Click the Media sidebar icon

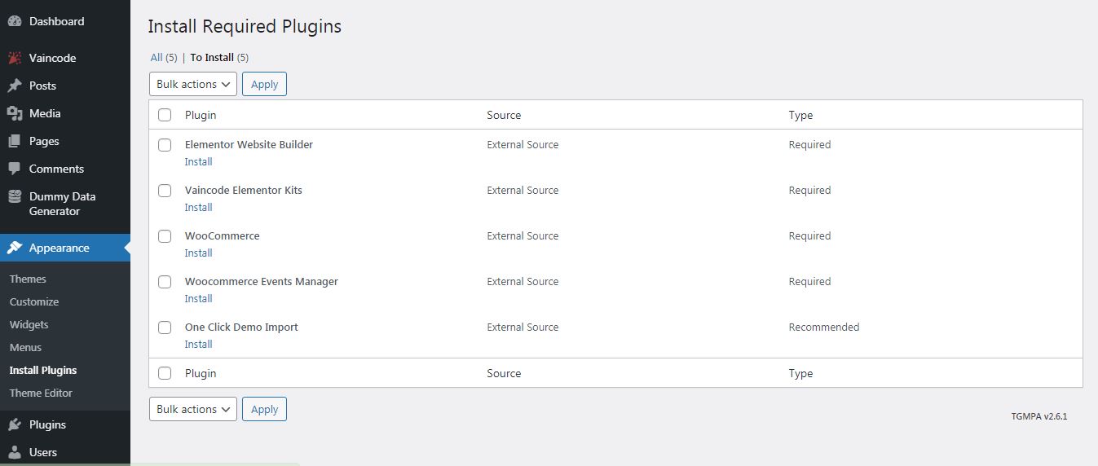point(15,113)
